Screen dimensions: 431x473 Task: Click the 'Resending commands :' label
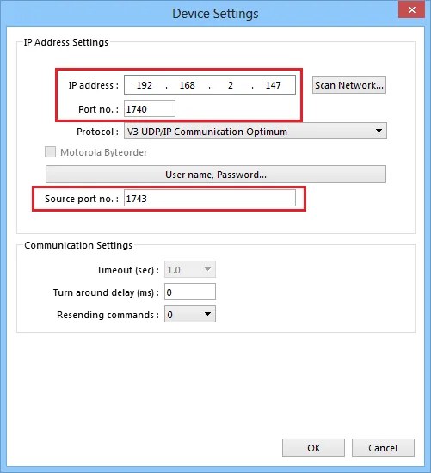point(108,315)
